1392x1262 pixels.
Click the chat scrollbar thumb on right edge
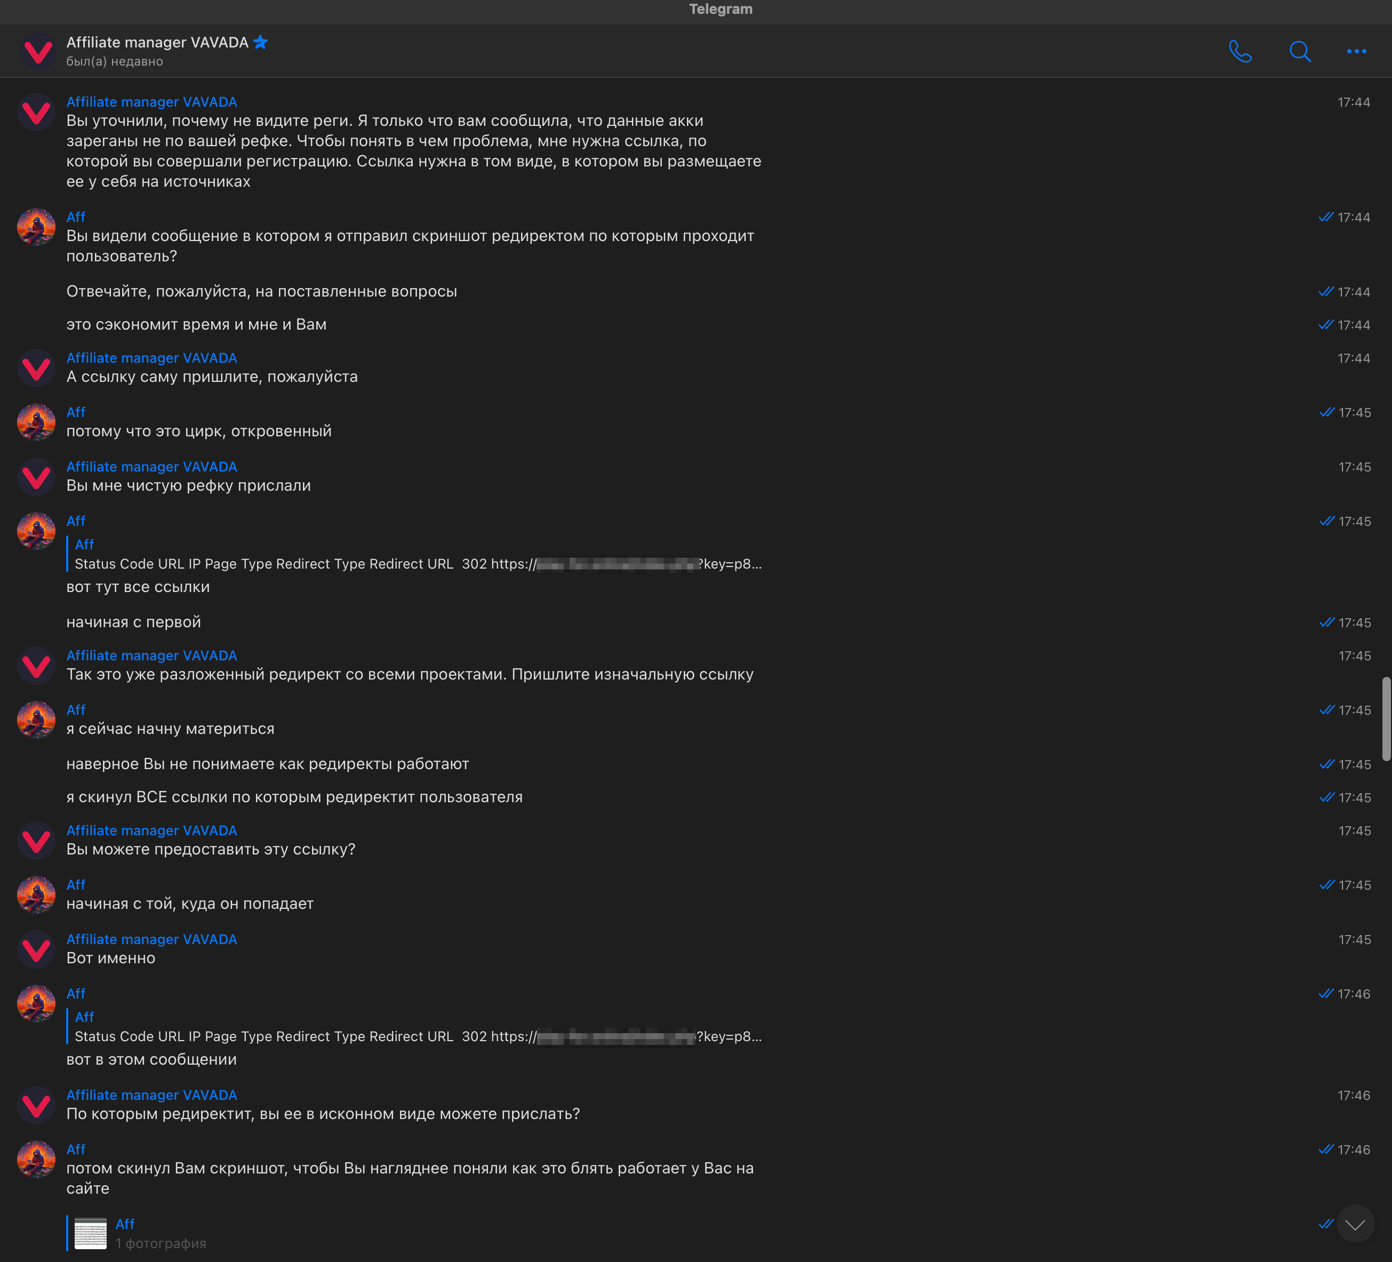point(1386,718)
